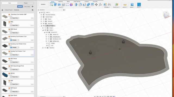Viewport: 174px width, 97px height.
Task: Switch to the Solid tab
Action: coord(53,2)
